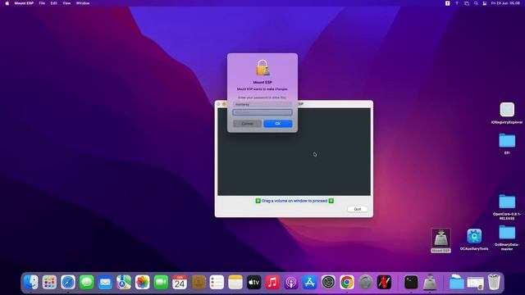
Task: Launch Google Chrome from the Dock
Action: click(347, 282)
